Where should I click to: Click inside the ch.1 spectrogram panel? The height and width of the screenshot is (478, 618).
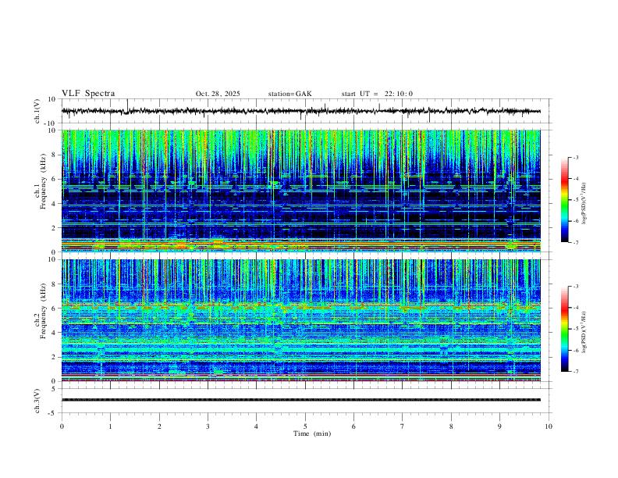[301, 191]
